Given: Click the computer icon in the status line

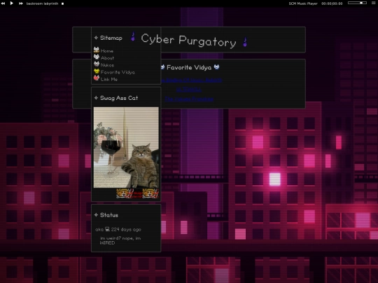Looking at the screenshot, I should pos(107,229).
